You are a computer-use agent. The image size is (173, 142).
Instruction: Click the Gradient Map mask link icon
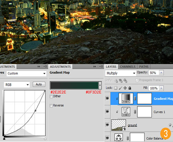135,99
